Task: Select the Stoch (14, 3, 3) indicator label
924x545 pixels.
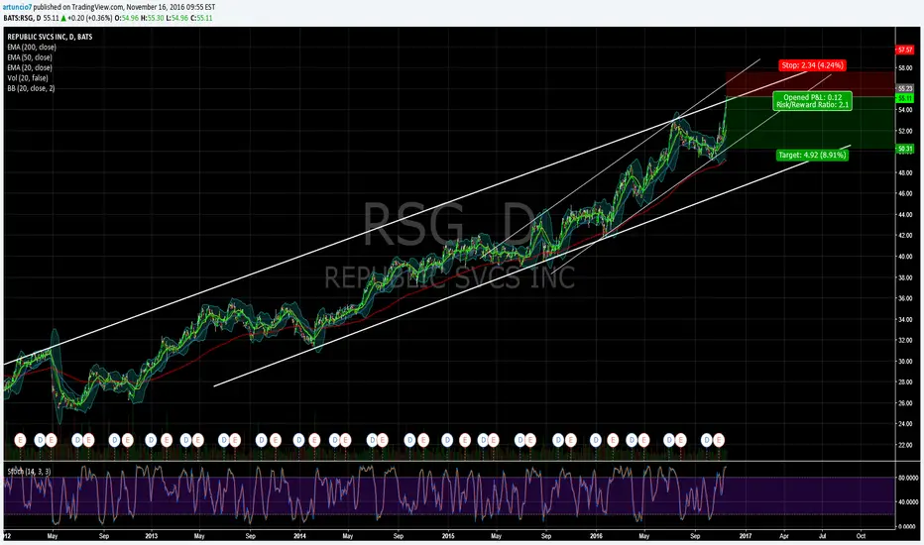Action: (x=29, y=472)
